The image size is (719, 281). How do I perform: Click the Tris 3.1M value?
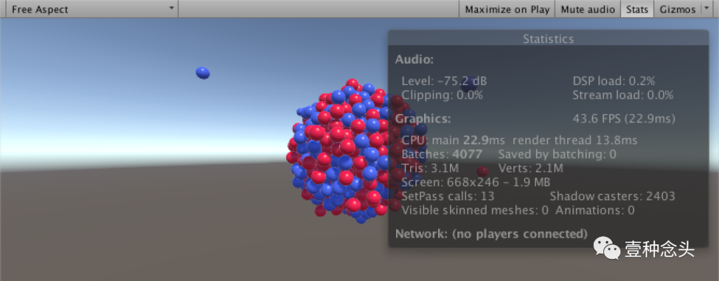pyautogui.click(x=430, y=168)
